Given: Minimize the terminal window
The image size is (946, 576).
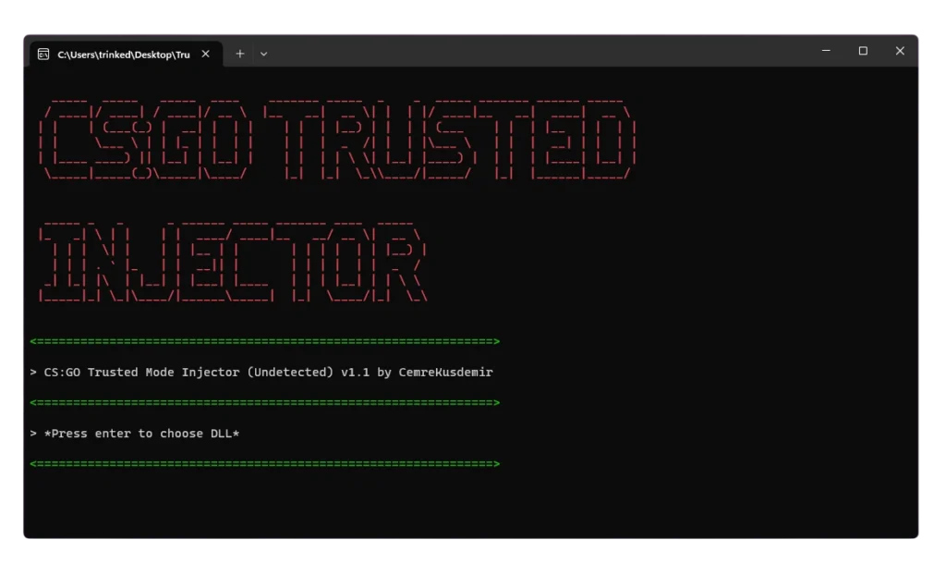Looking at the screenshot, I should point(826,51).
